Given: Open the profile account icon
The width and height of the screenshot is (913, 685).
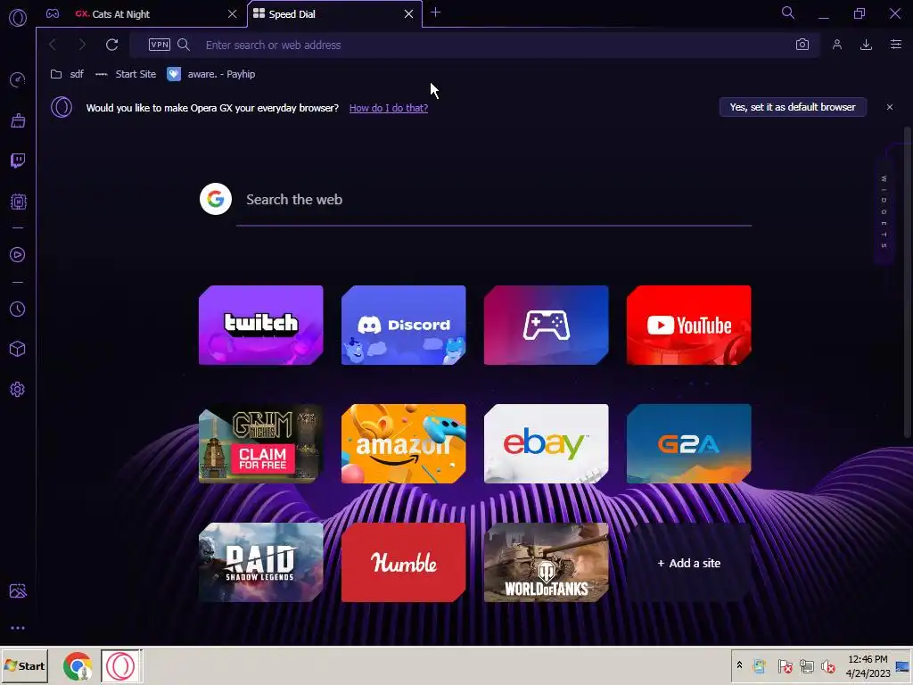Looking at the screenshot, I should tap(836, 45).
